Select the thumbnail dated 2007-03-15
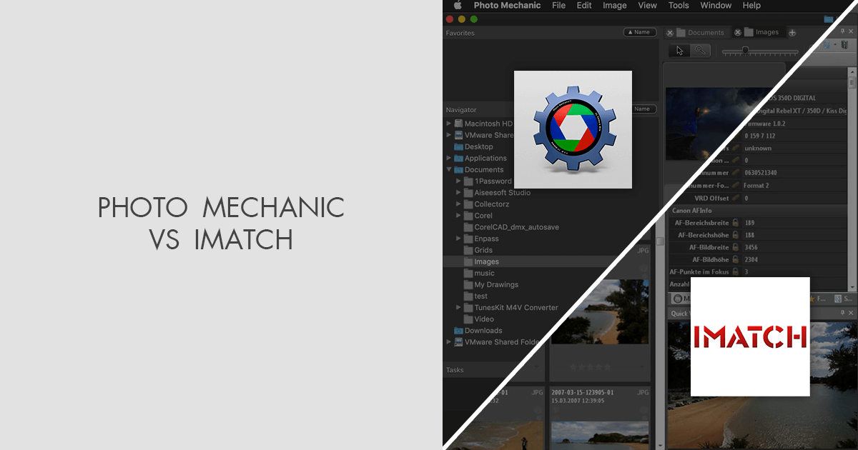This screenshot has width=858, height=450. tap(599, 429)
